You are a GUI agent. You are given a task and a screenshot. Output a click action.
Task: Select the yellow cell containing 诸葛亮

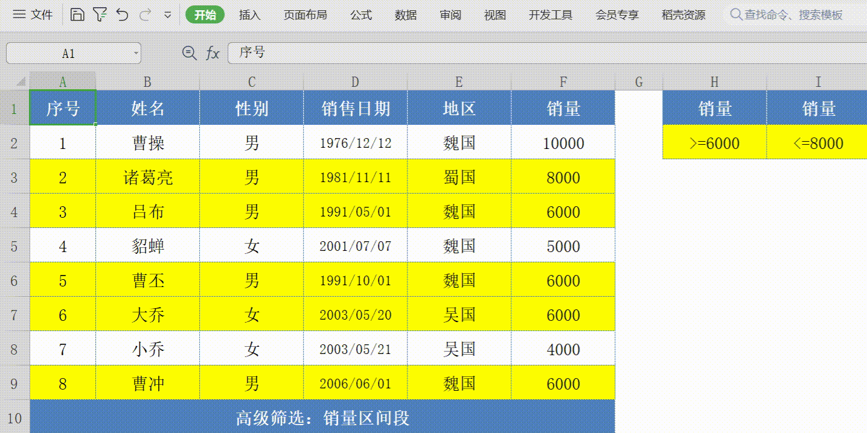coord(147,177)
